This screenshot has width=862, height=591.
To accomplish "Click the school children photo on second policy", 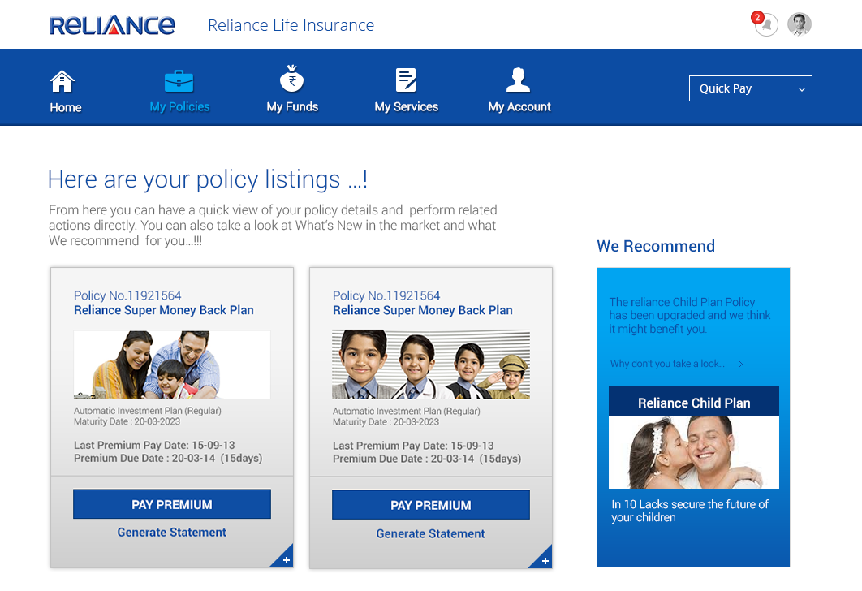I will point(431,365).
